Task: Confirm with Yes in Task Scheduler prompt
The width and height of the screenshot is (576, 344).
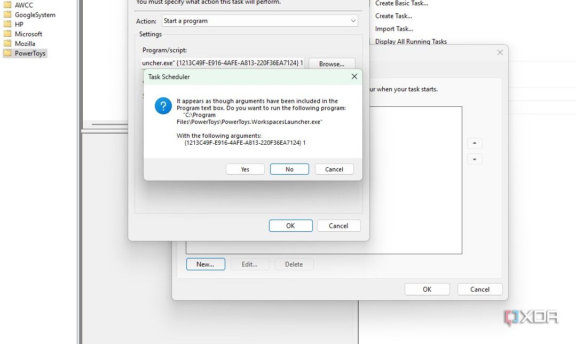Action: (245, 169)
